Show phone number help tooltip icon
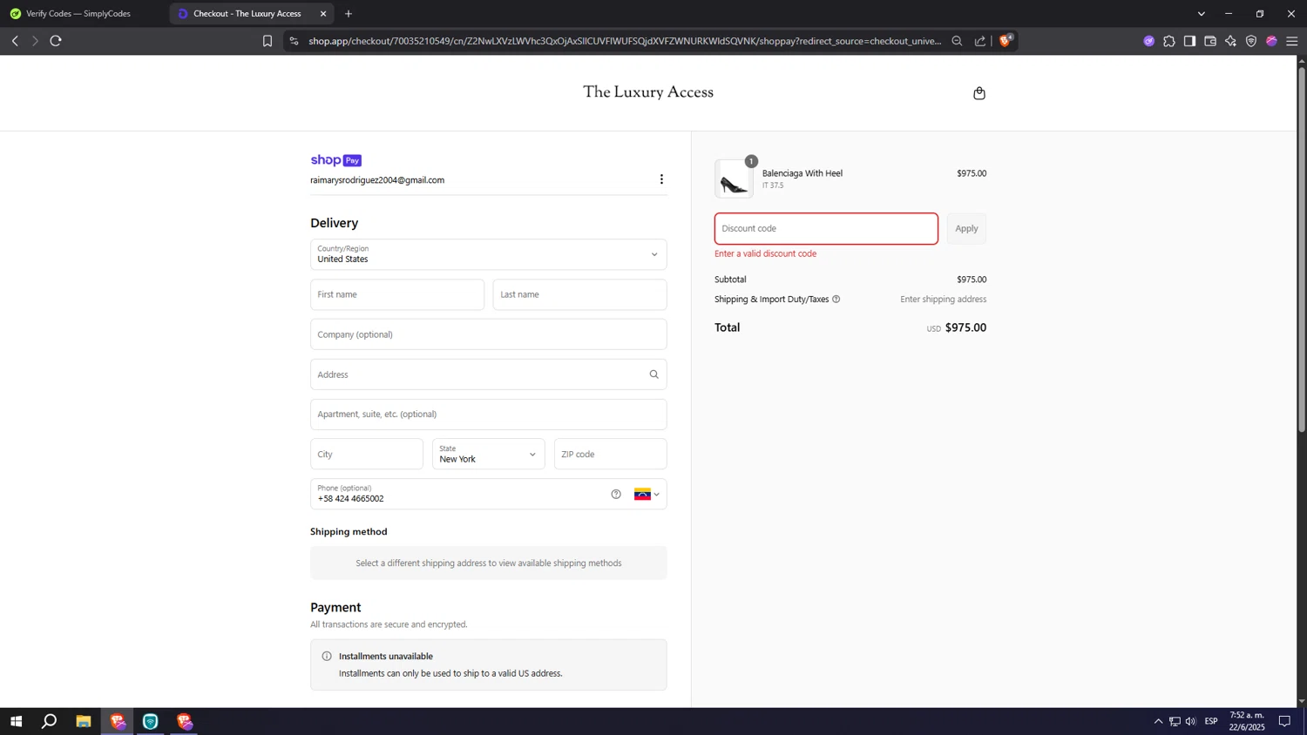The height and width of the screenshot is (735, 1307). pyautogui.click(x=616, y=495)
